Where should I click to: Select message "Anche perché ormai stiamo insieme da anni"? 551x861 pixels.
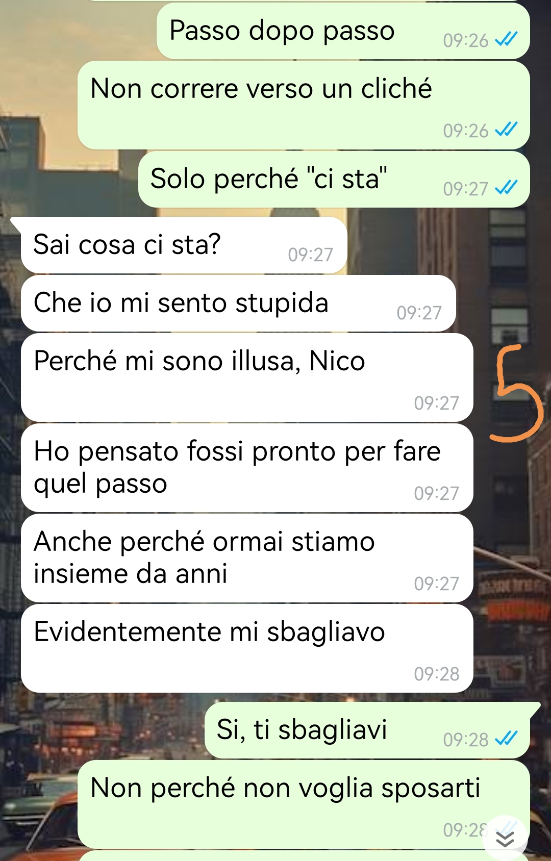[247, 558]
